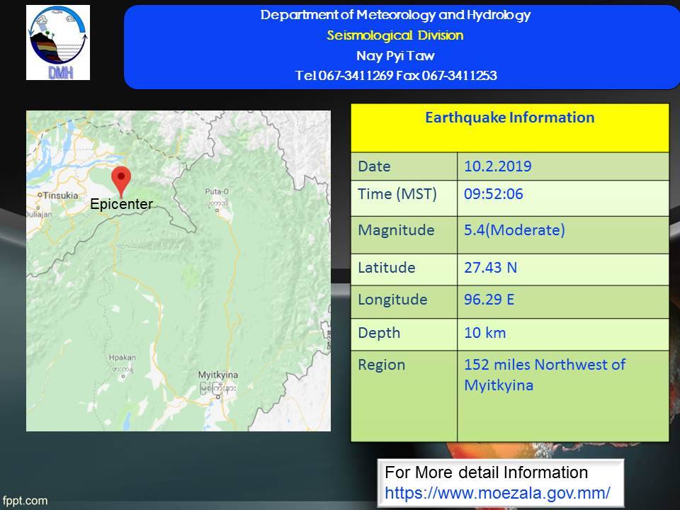The width and height of the screenshot is (680, 510).
Task: Click the Department of Meteorology and Hydrology title
Action: point(395,15)
